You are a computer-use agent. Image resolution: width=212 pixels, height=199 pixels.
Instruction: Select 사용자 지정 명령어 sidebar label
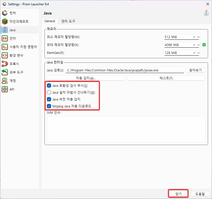[23, 47]
